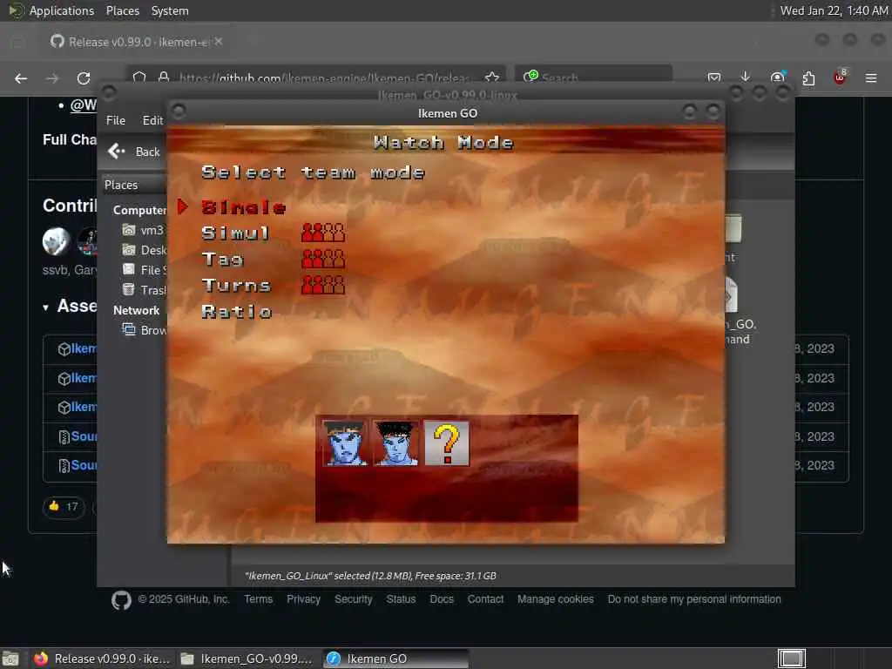Click Back button in file manager

click(134, 152)
